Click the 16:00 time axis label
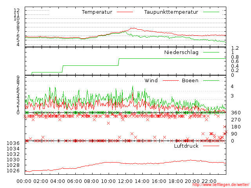This screenshot has width=251, height=188. click(159, 181)
